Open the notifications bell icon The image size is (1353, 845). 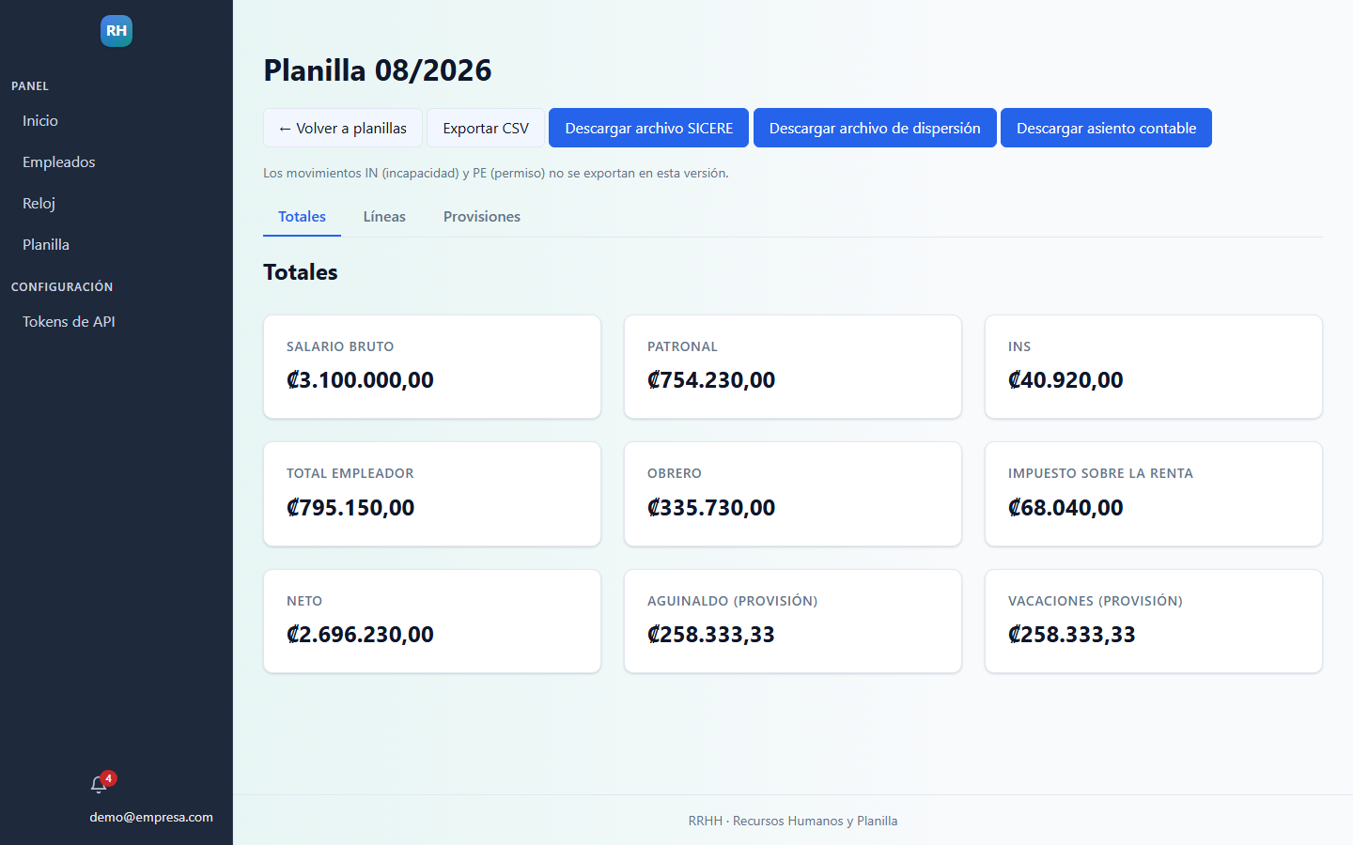(x=99, y=785)
